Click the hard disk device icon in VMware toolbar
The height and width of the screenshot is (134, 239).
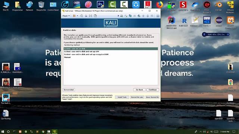point(121,16)
